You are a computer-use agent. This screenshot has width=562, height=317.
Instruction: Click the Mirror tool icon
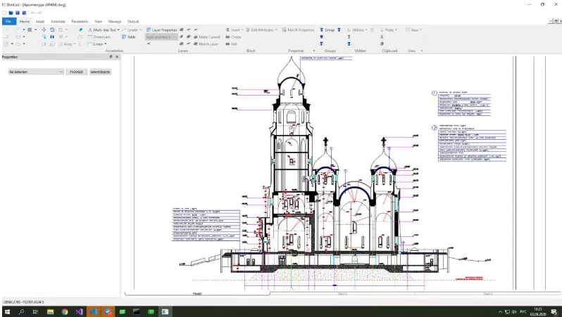(52, 37)
